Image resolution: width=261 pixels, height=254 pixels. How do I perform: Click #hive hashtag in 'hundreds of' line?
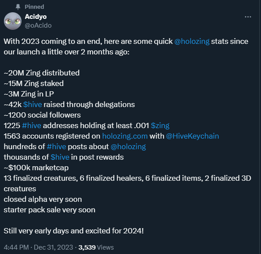click(x=57, y=147)
